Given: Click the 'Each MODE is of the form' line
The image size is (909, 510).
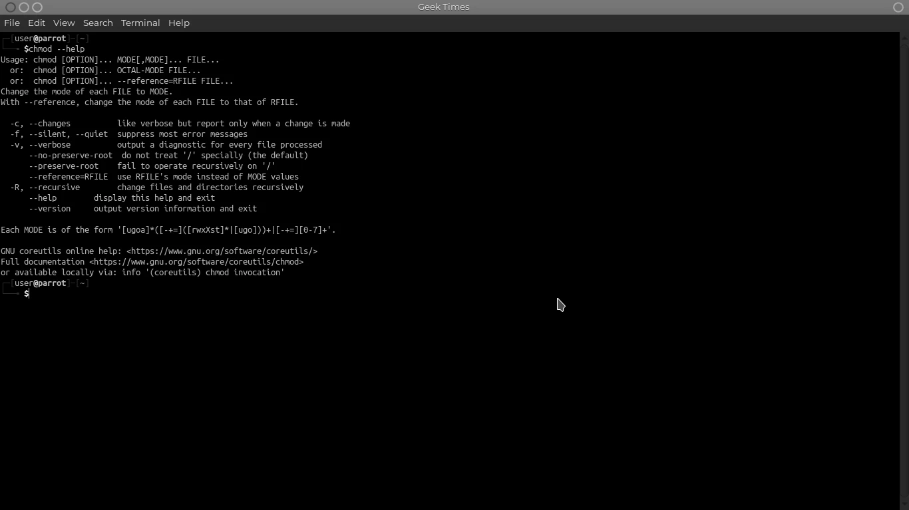Looking at the screenshot, I should (168, 230).
